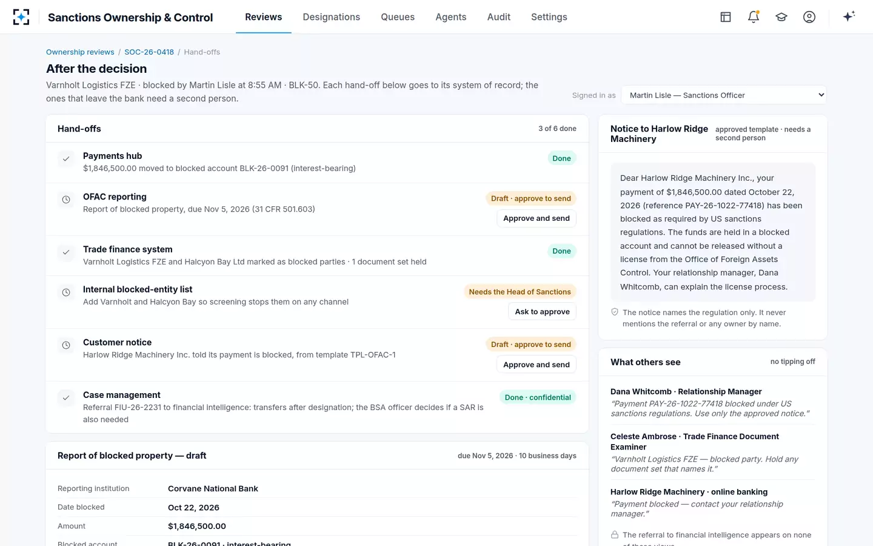Open the SOC-26-0418 breadcrumb link

(149, 52)
